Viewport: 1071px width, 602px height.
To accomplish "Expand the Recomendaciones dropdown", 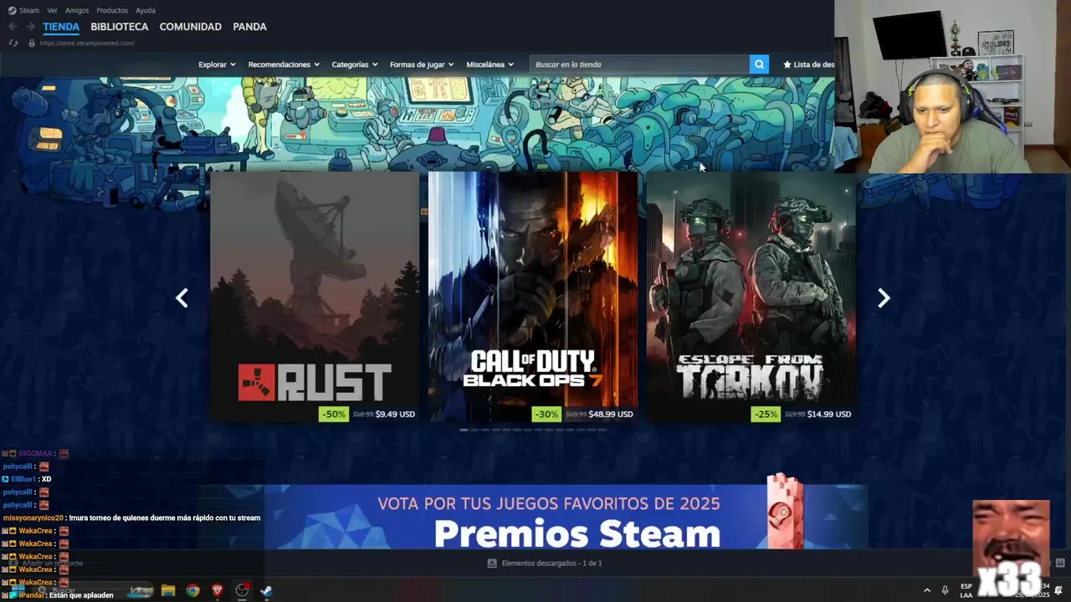I will click(x=284, y=64).
